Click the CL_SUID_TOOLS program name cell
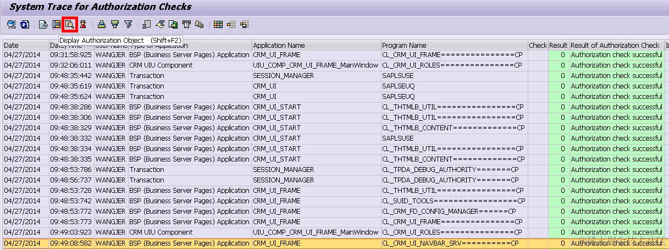The image size is (669, 250). point(455,201)
